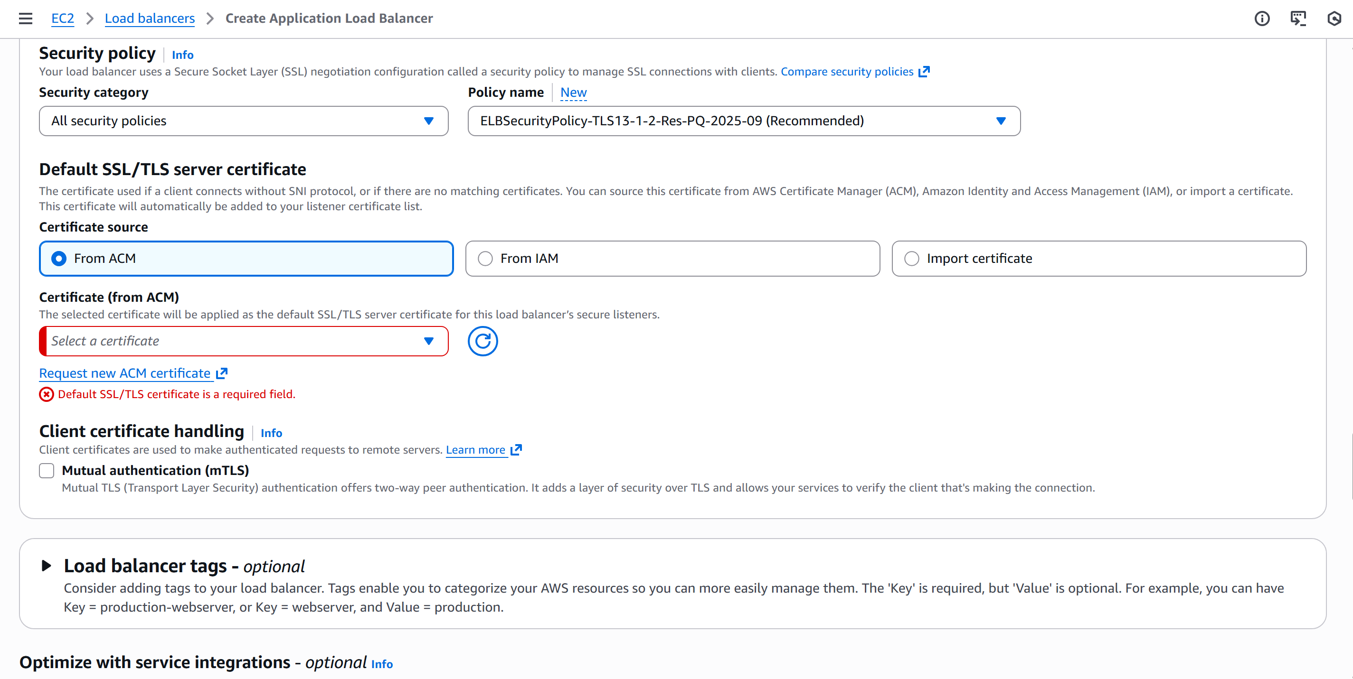Open the Policy name dropdown
Viewport: 1353px width, 679px height.
[x=743, y=121]
